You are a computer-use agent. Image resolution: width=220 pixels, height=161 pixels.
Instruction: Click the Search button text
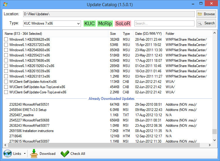pyautogui.click(x=209, y=23)
